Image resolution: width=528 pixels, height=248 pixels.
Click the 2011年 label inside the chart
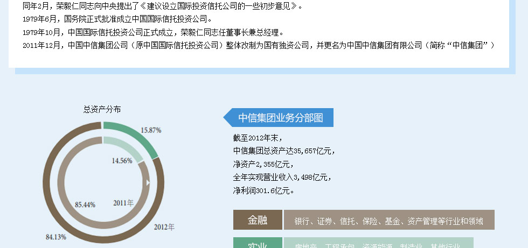pos(123,203)
